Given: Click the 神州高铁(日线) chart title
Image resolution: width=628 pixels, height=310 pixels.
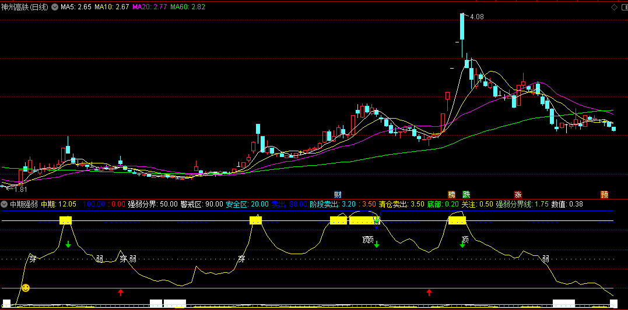Looking at the screenshot, I should [x=25, y=7].
